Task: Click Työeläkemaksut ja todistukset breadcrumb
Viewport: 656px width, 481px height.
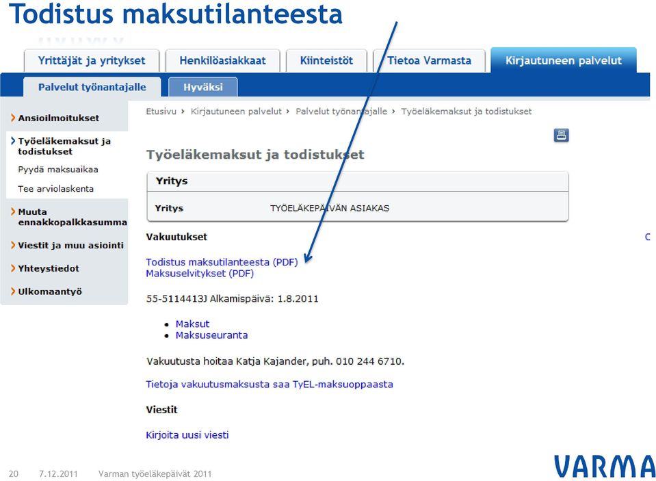Action: click(x=467, y=112)
